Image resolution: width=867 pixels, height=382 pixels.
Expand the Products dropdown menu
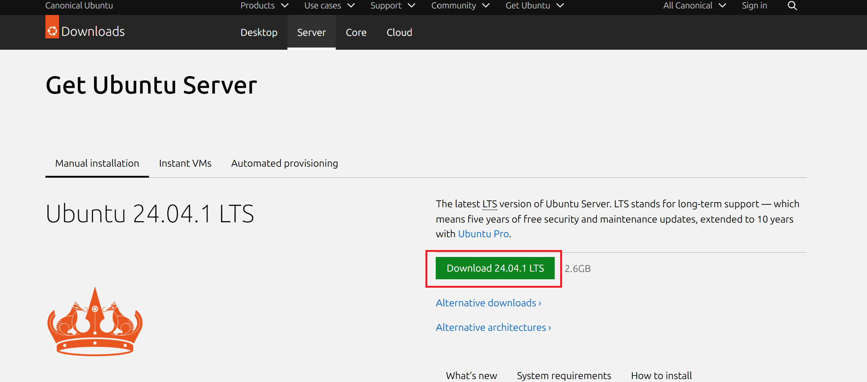tap(264, 5)
